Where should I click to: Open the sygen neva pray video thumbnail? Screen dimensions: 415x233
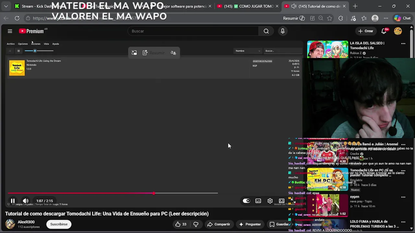327,205
